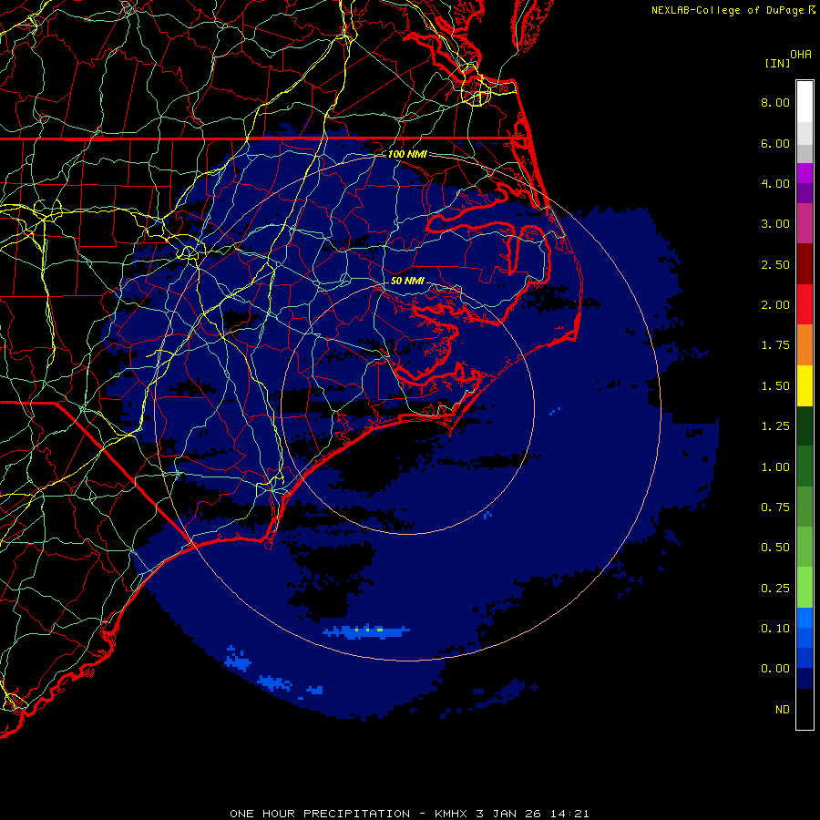Click the 100 NMI range ring label
The height and width of the screenshot is (820, 820).
coord(407,154)
